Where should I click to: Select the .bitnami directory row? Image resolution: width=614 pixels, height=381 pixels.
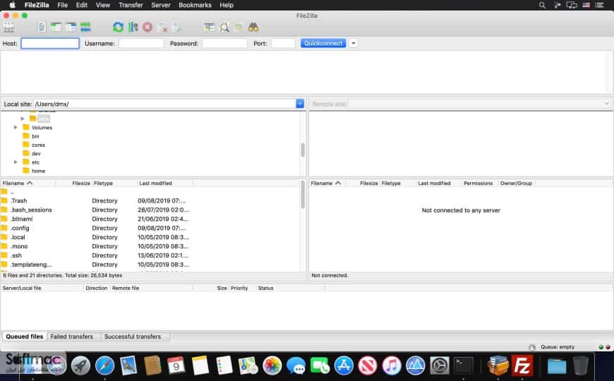[151, 219]
